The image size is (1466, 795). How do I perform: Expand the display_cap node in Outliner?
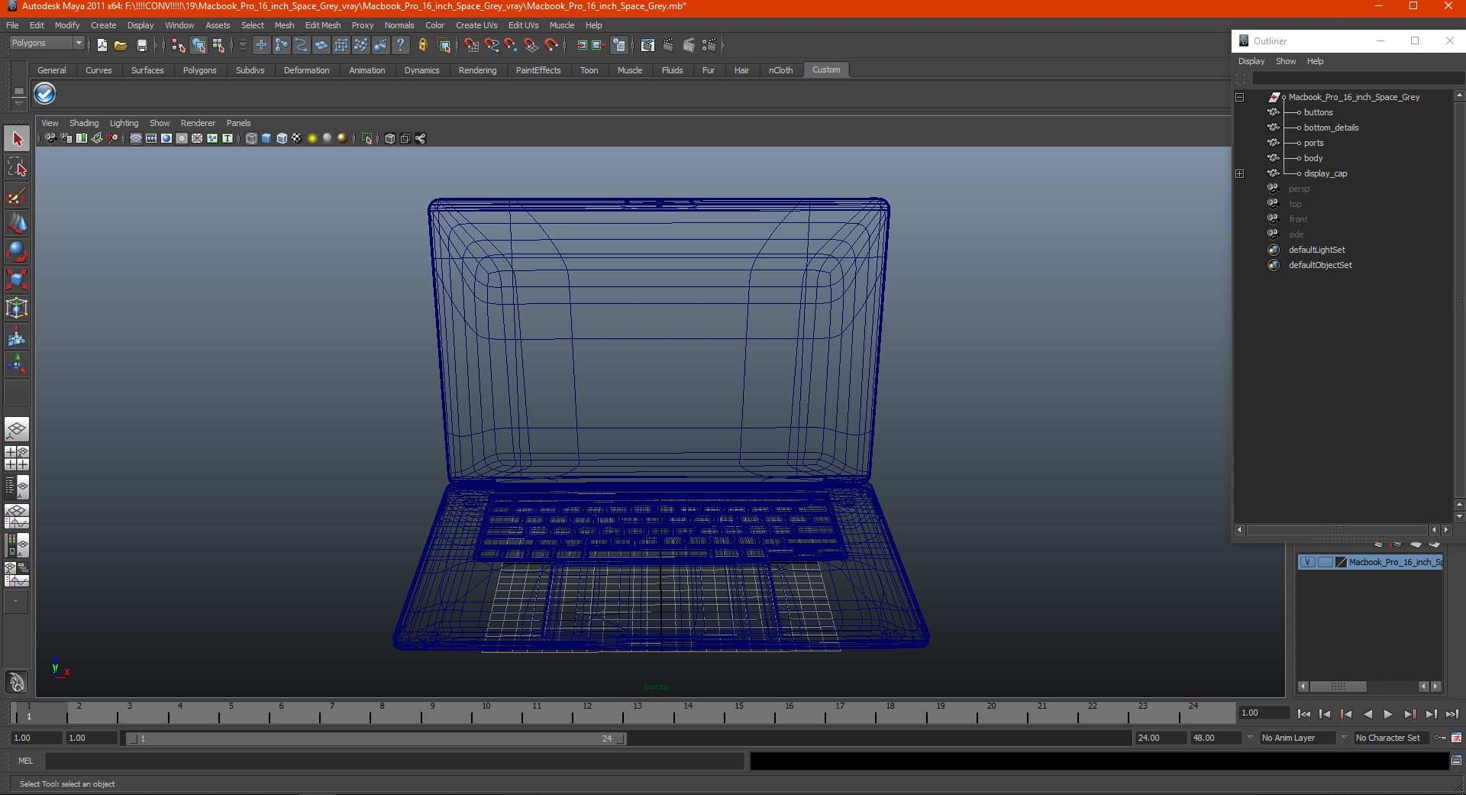1240,174
